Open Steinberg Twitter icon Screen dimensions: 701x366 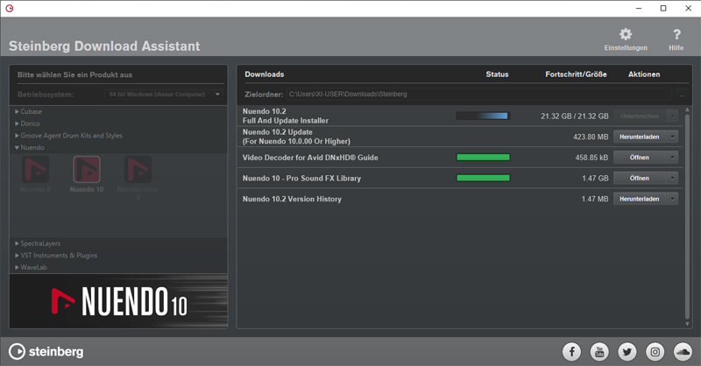click(x=627, y=352)
